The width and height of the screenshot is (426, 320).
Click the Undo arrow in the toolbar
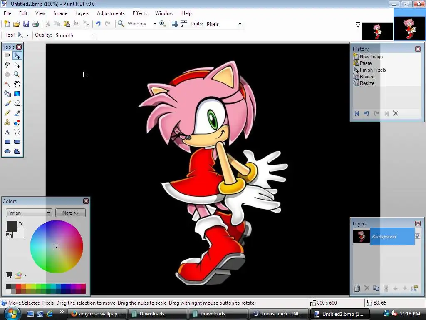click(98, 24)
